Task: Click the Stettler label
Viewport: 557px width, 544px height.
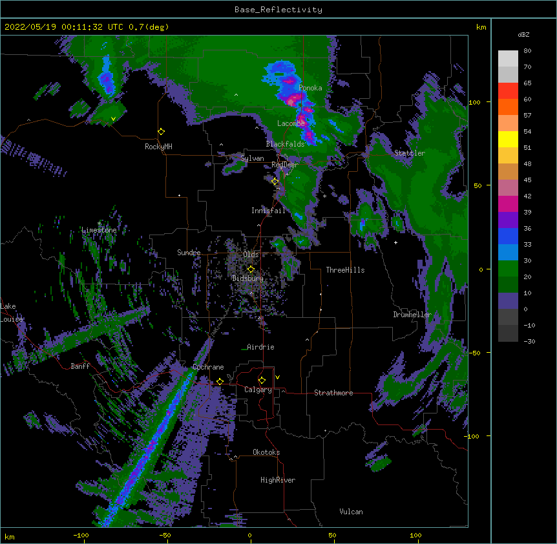Action: pos(410,153)
